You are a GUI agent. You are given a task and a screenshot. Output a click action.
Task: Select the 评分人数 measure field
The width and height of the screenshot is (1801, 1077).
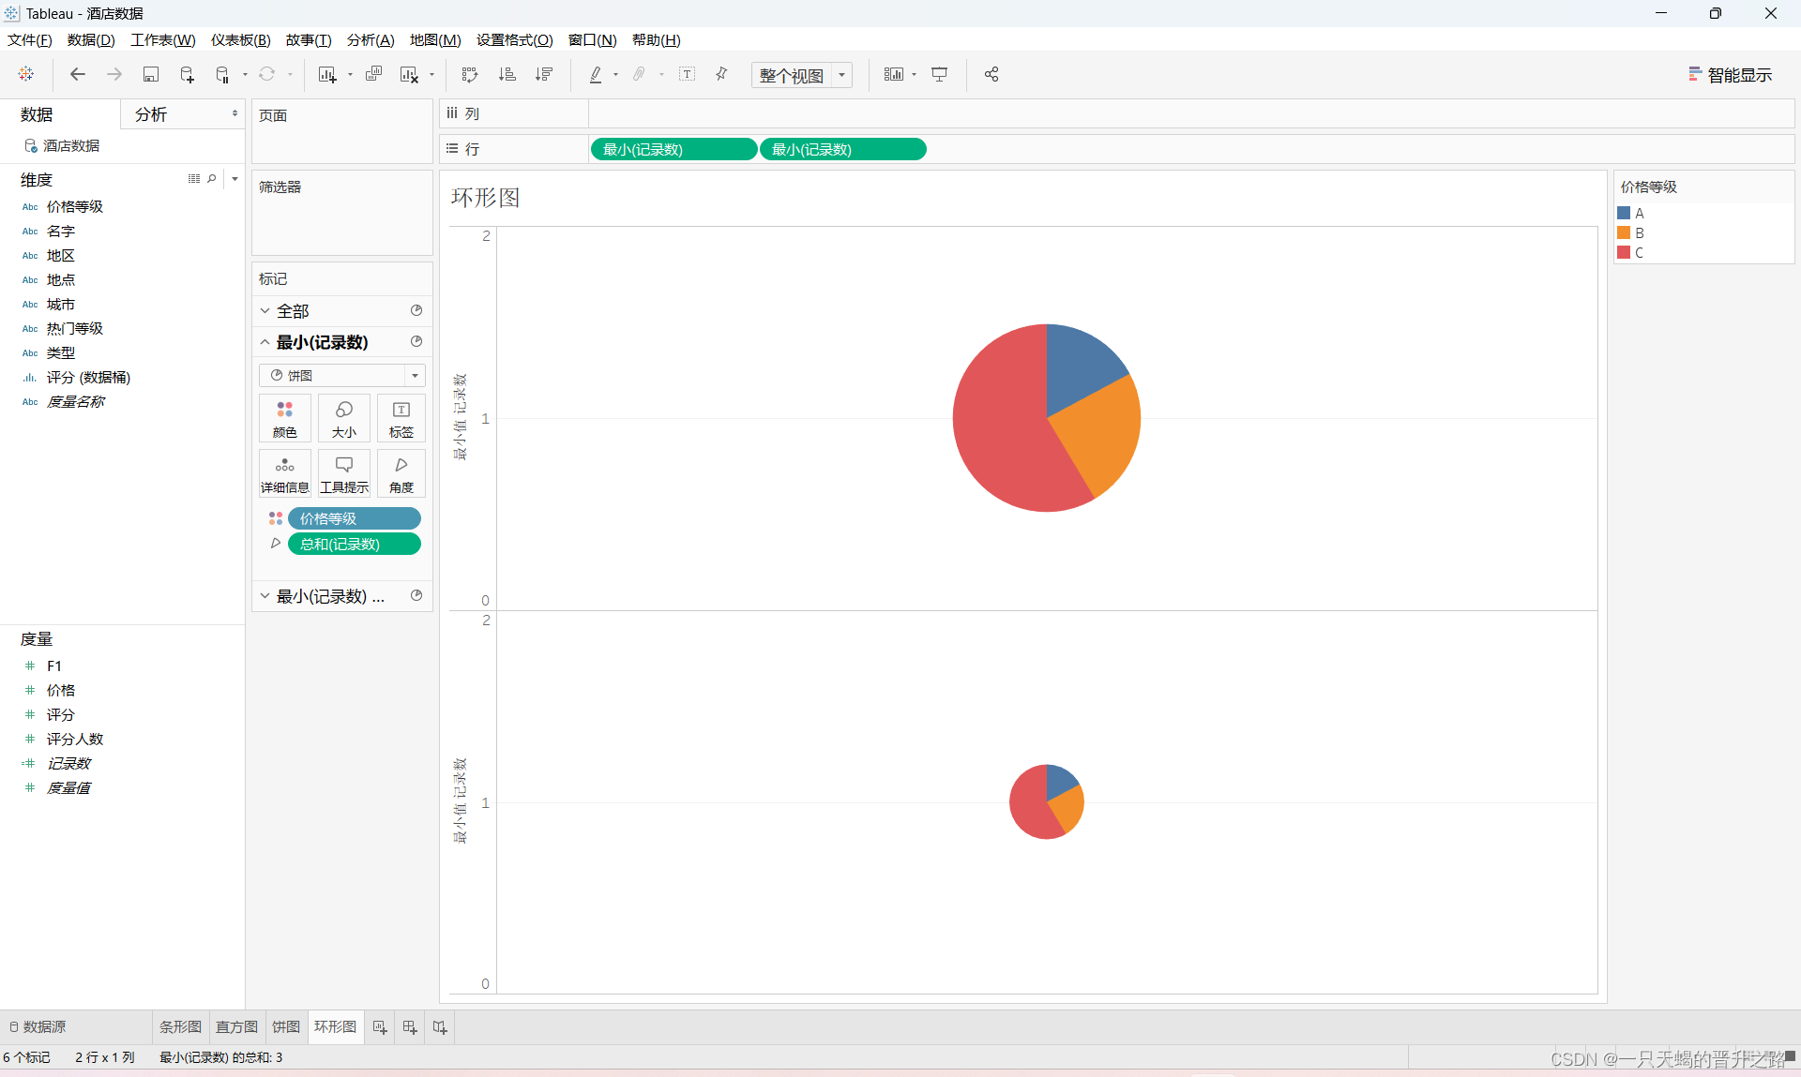coord(75,740)
